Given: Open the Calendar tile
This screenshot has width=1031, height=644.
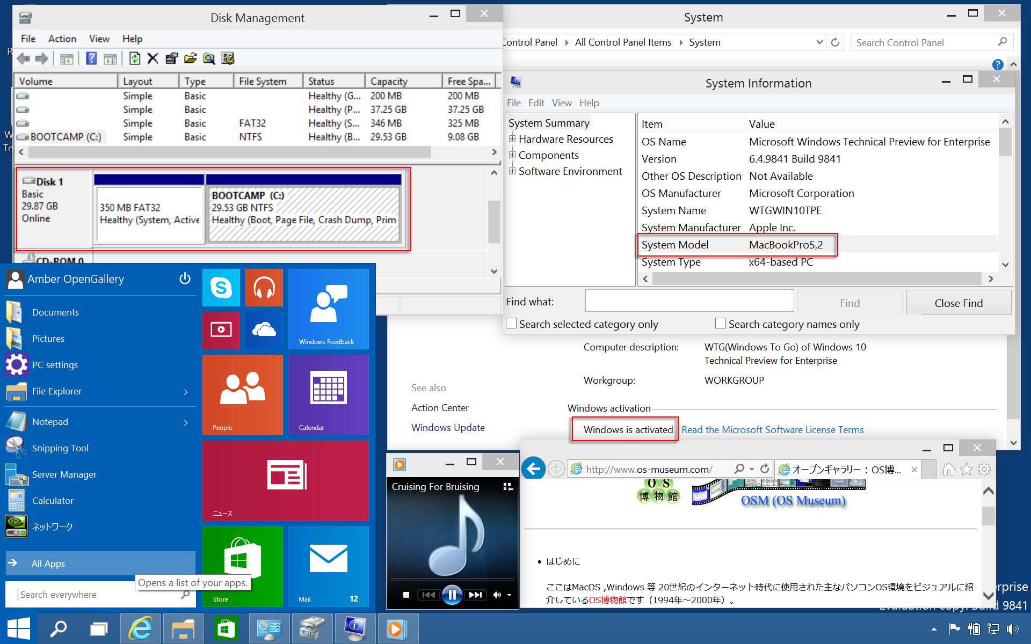Looking at the screenshot, I should pos(329,395).
